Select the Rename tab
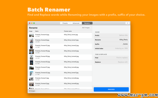Viewport: 158px width, 98px height. [87, 23]
